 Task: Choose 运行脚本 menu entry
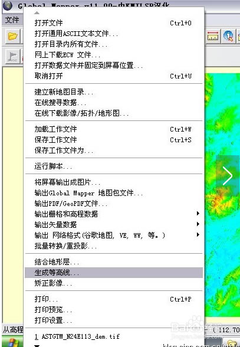tap(114, 166)
